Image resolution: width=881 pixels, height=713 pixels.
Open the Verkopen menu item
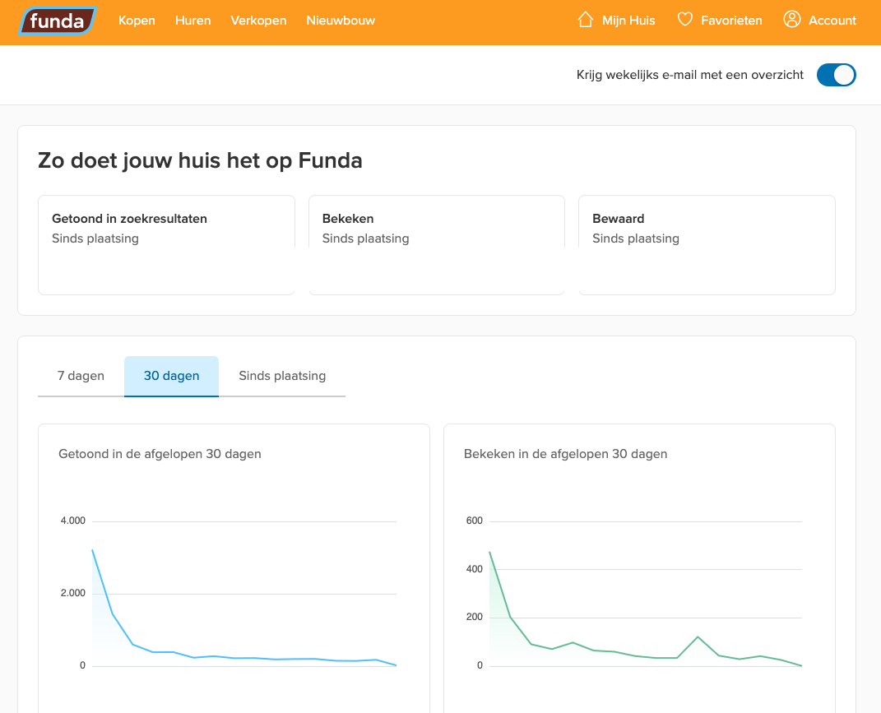point(258,21)
